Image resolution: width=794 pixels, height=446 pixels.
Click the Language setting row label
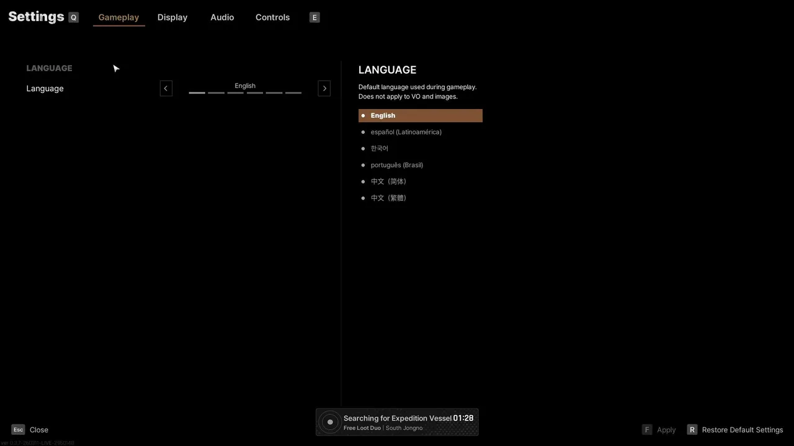coord(45,89)
